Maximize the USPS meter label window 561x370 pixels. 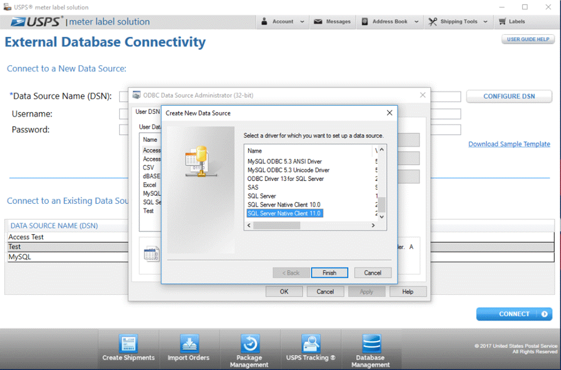point(525,7)
